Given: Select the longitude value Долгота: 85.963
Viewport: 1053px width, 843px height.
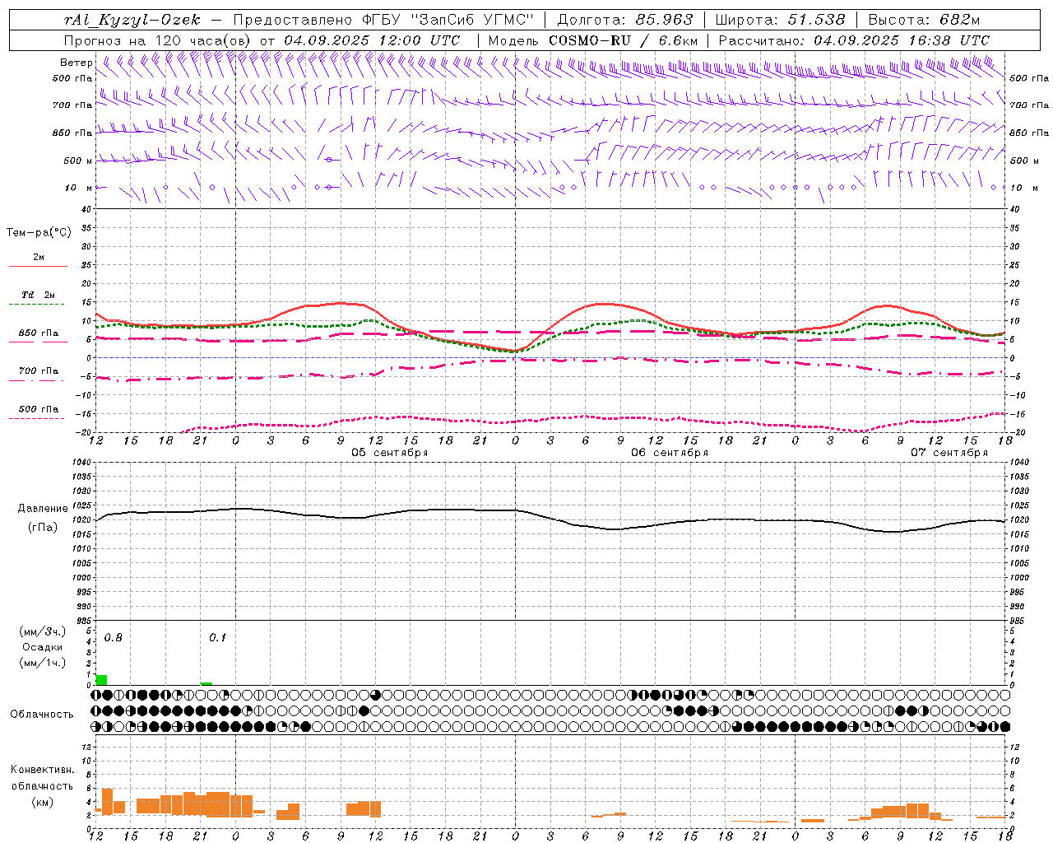Looking at the screenshot, I should pyautogui.click(x=625, y=21).
